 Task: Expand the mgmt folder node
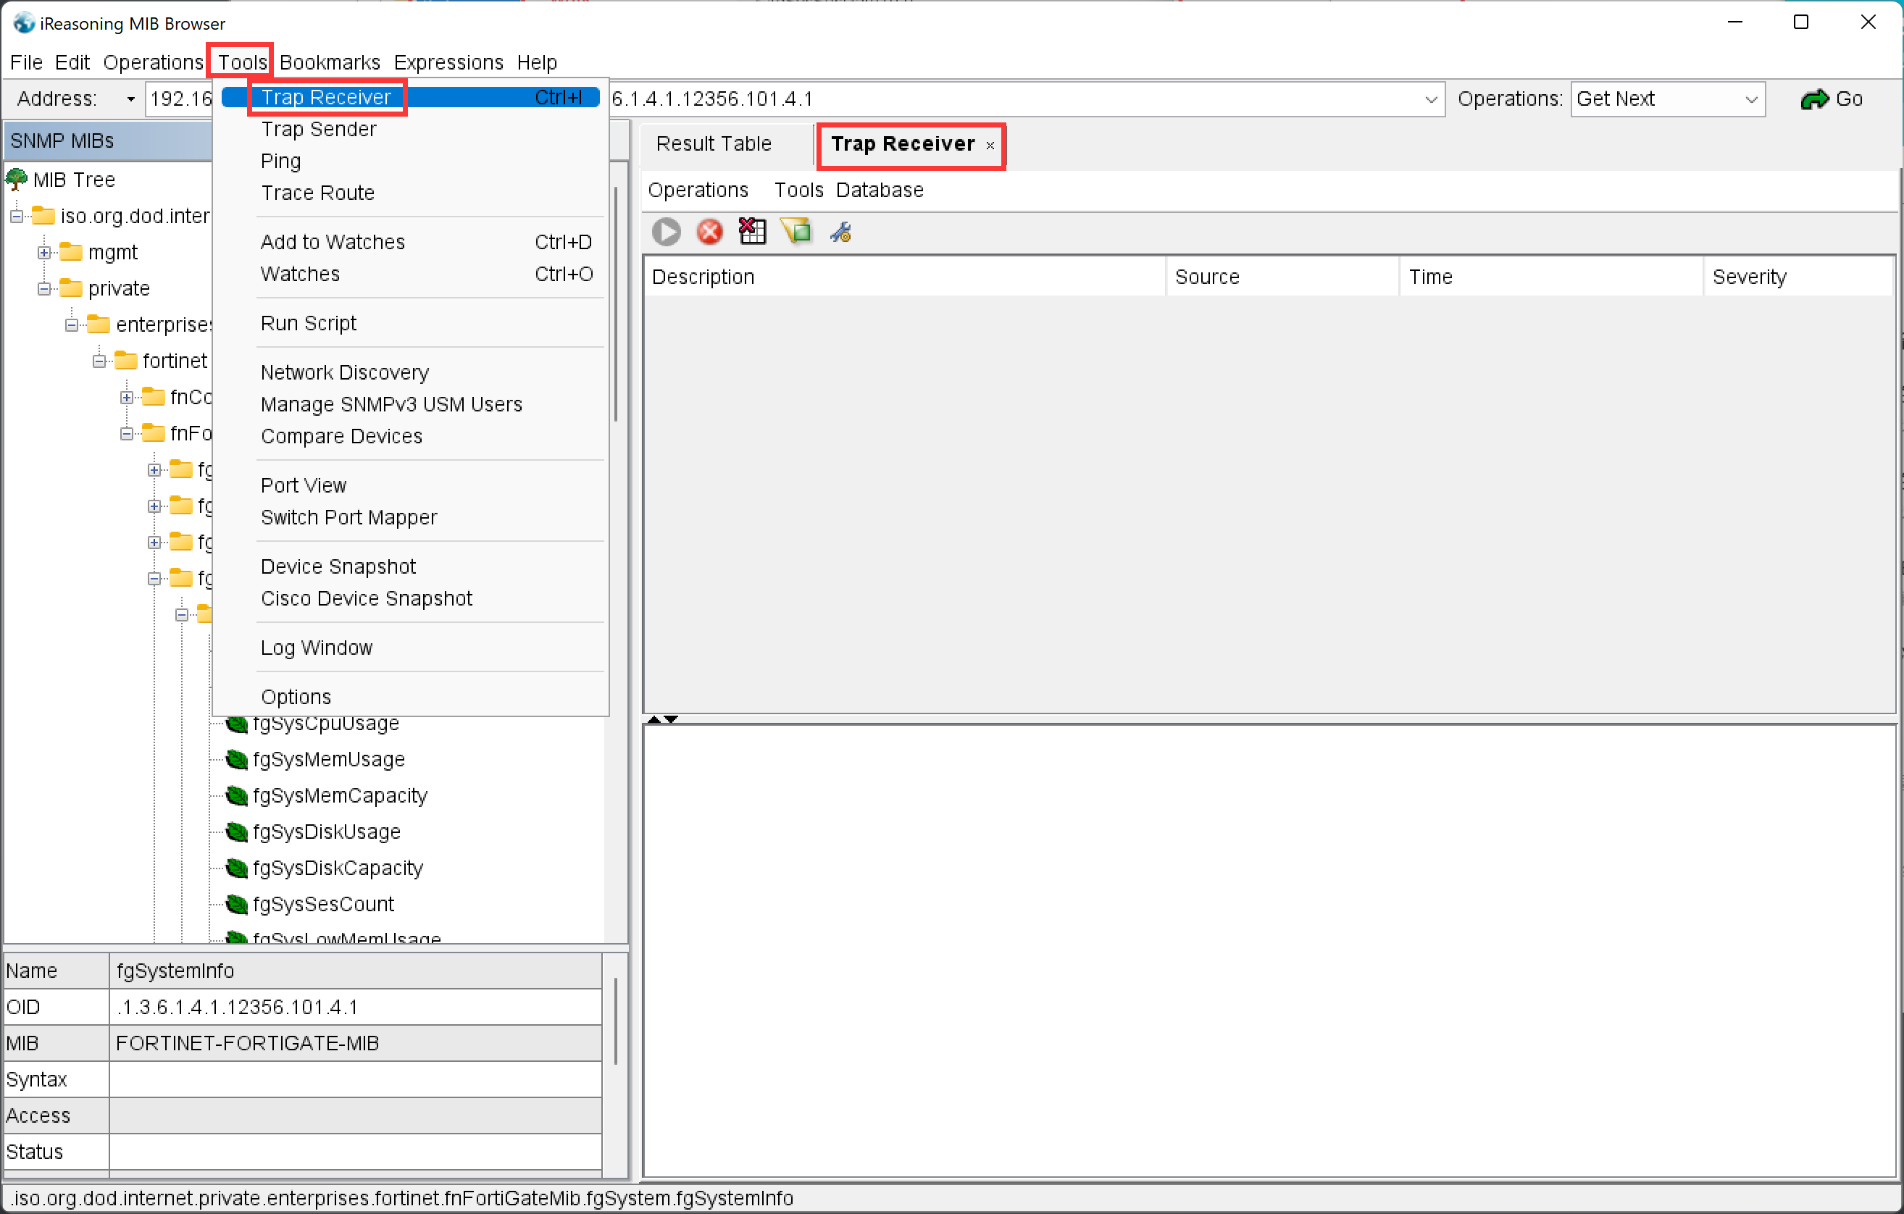(x=44, y=252)
